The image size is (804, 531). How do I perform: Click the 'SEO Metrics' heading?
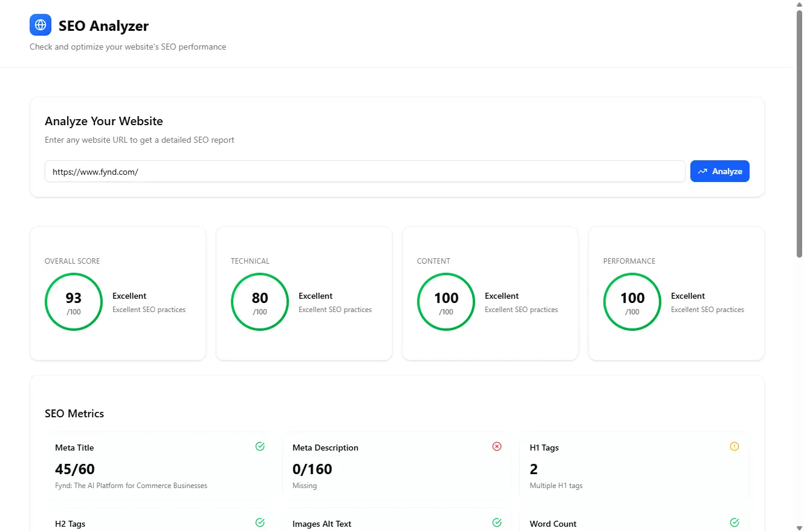[x=74, y=414]
